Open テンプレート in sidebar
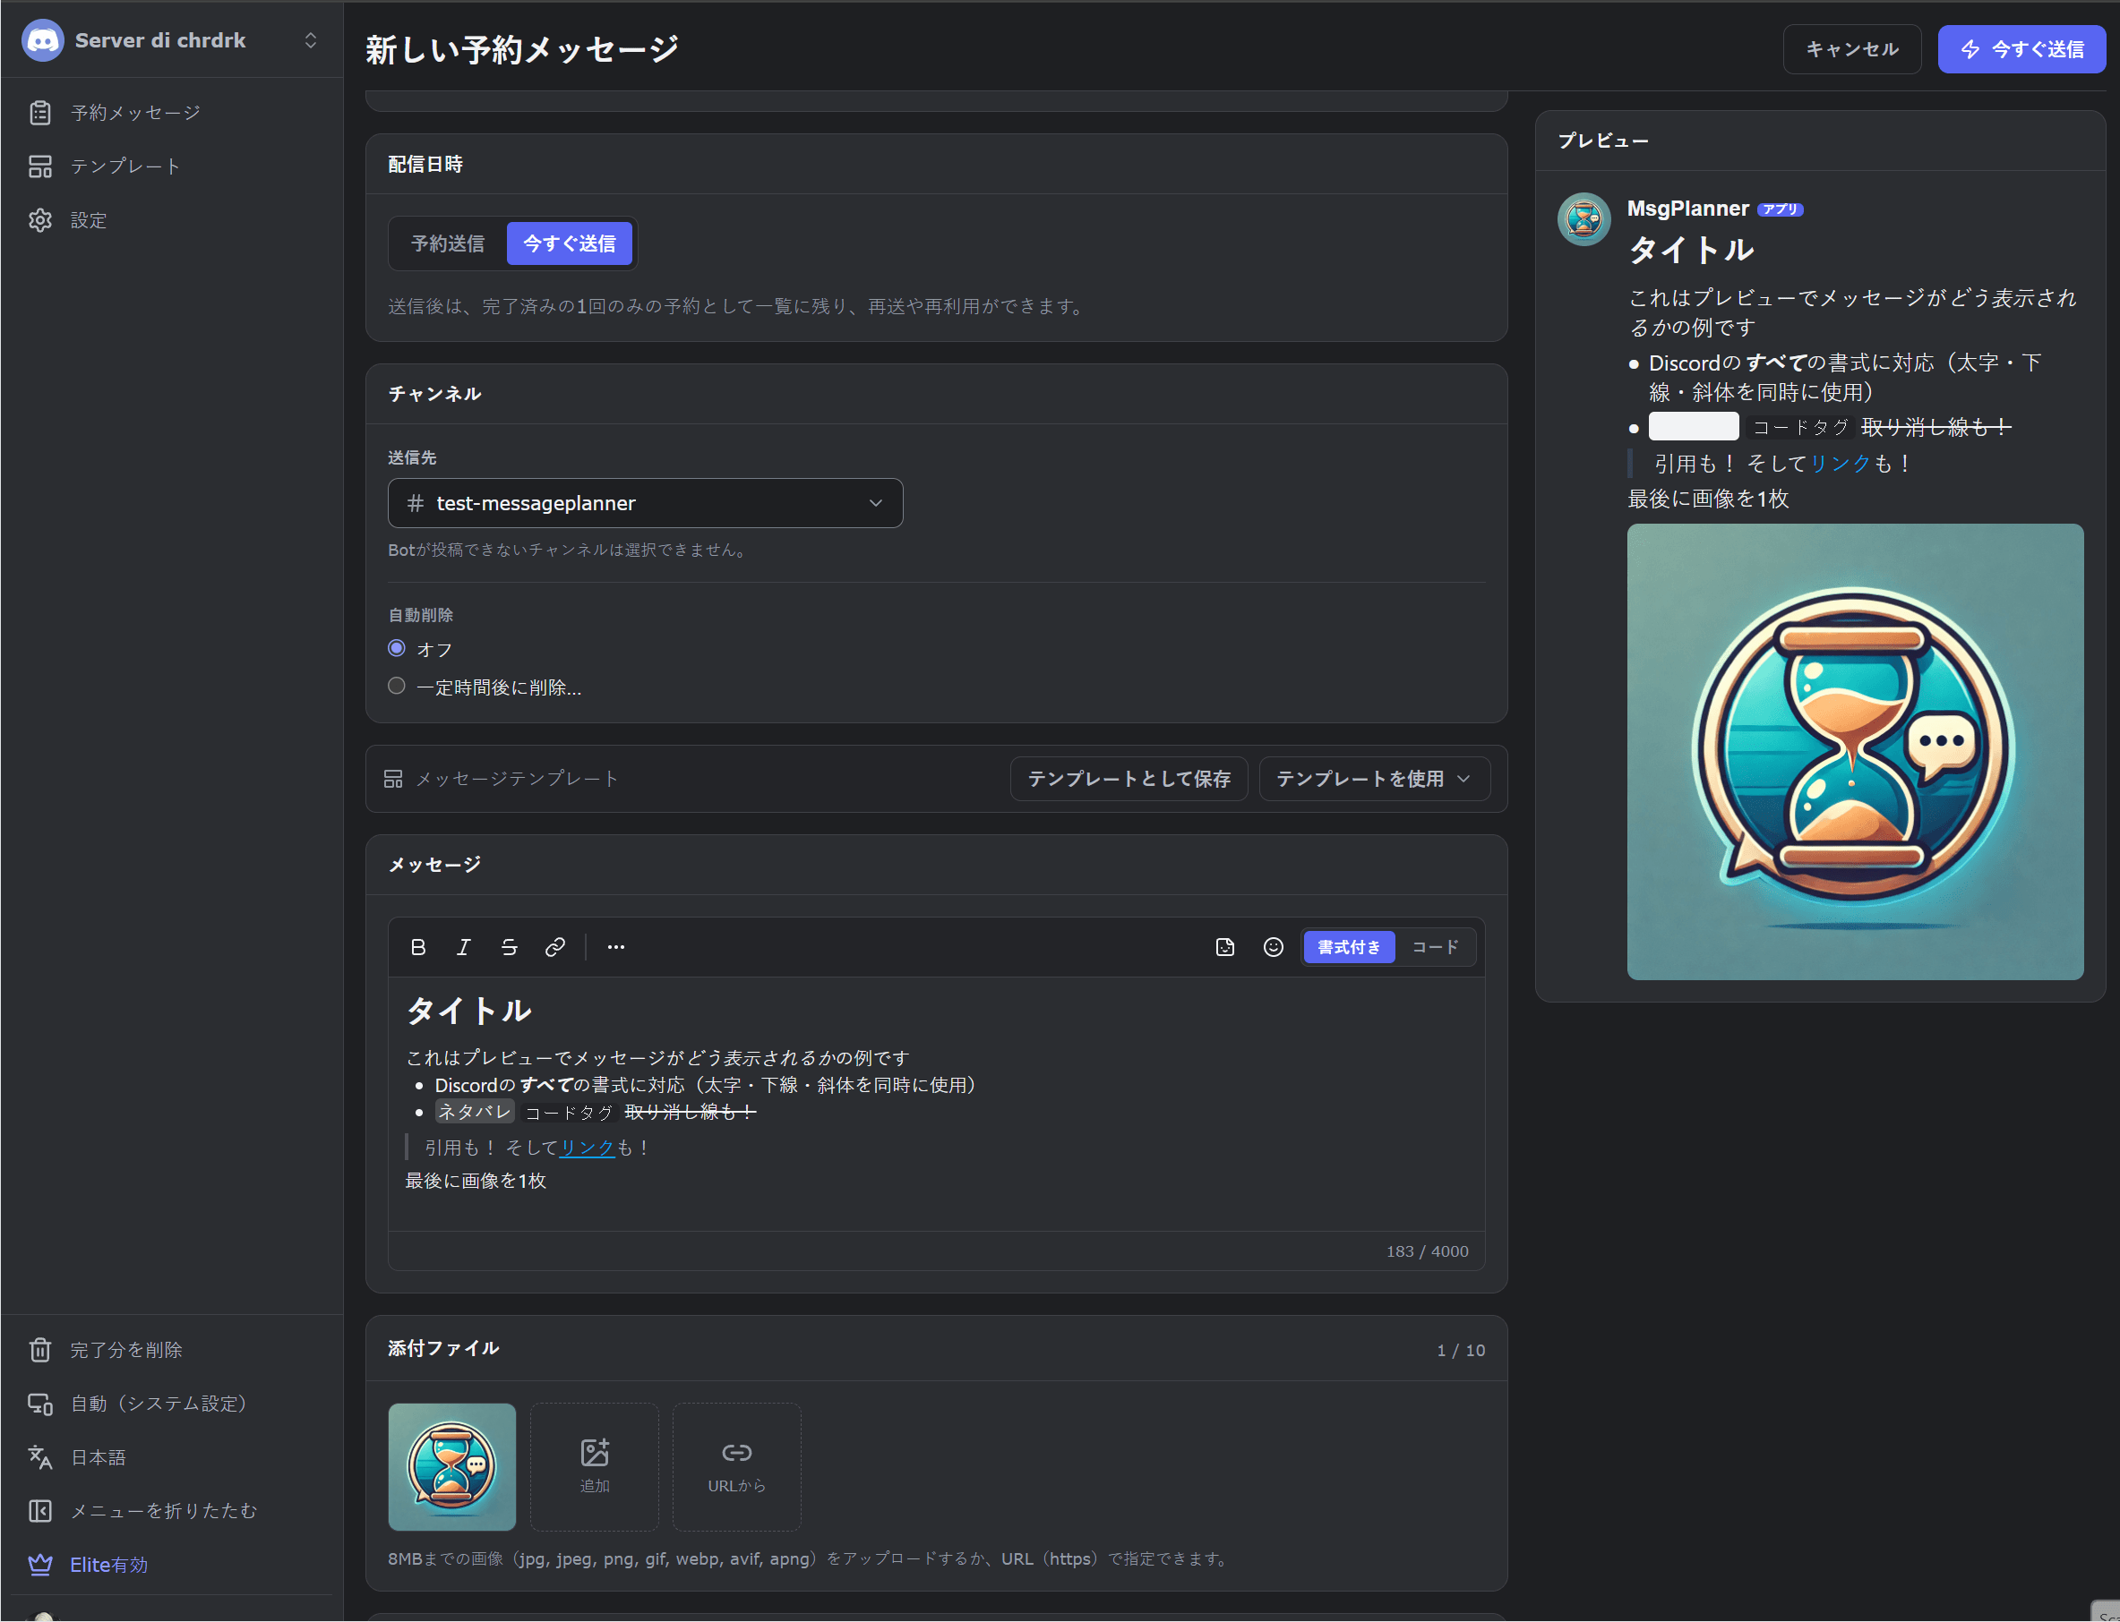The width and height of the screenshot is (2120, 1622). coord(172,166)
